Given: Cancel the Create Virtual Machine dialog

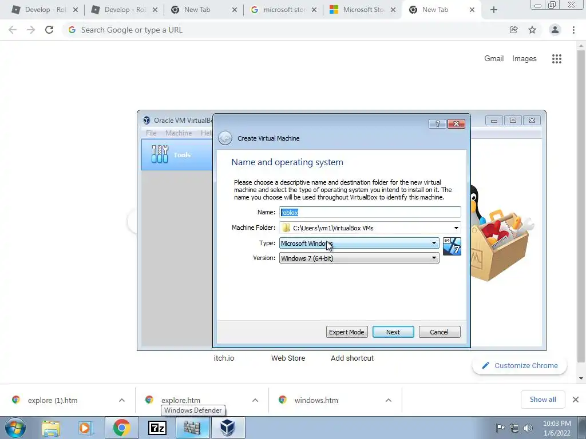Looking at the screenshot, I should click(439, 332).
